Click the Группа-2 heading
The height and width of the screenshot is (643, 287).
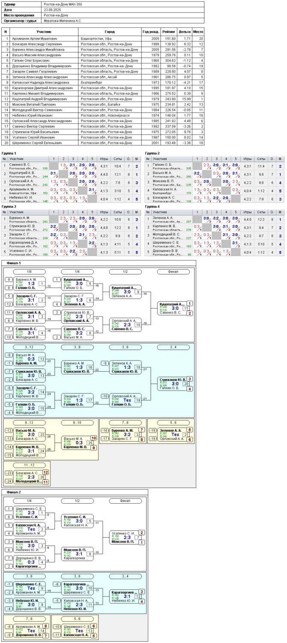152,153
